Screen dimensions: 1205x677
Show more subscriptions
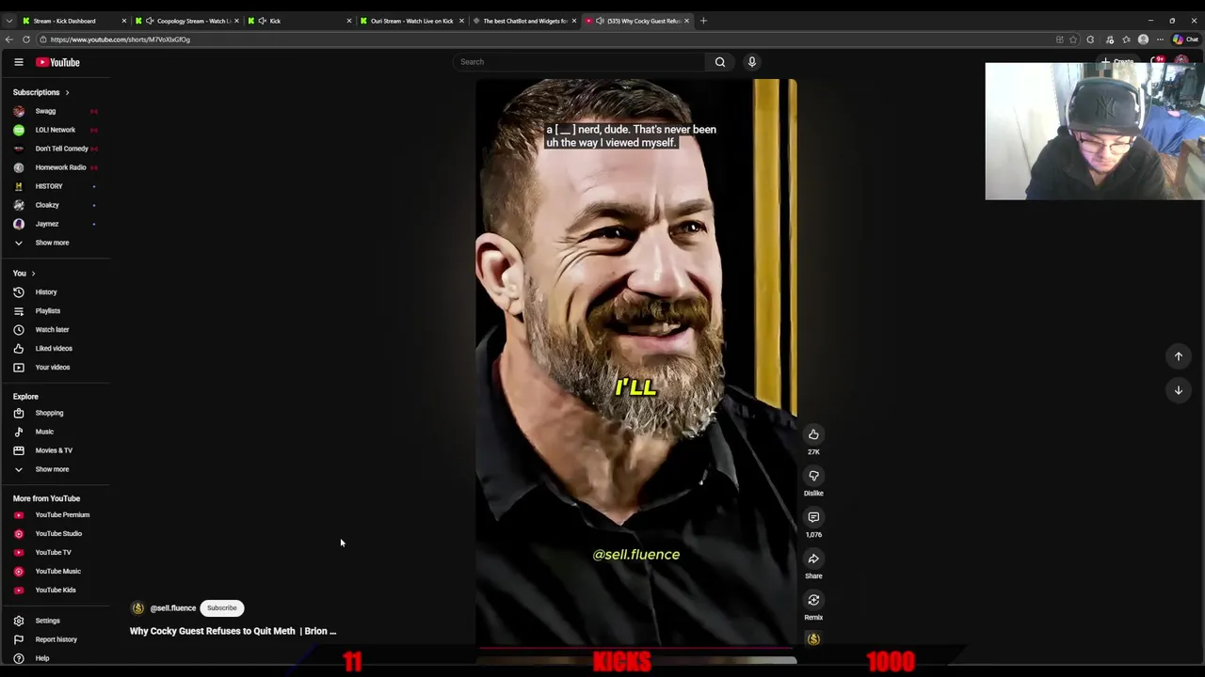click(52, 243)
